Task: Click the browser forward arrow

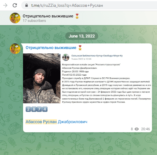Action: 5,5
